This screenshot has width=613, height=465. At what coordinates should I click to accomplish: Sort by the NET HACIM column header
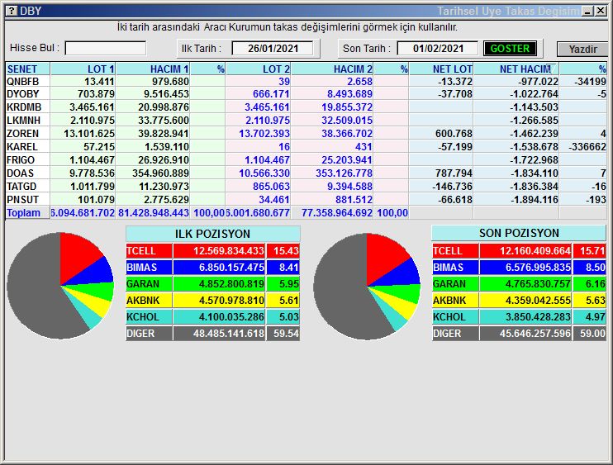point(525,69)
